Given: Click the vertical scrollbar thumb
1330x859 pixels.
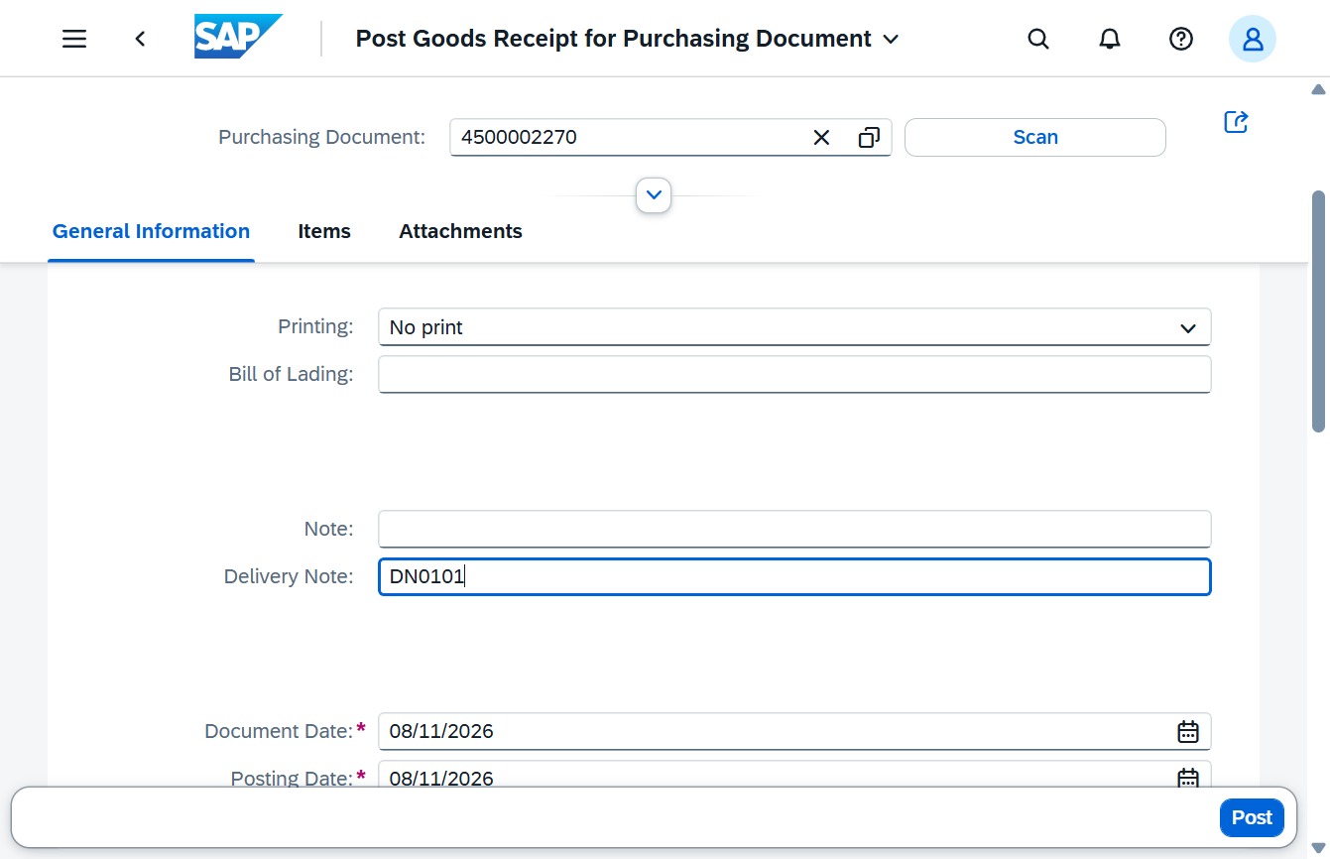Looking at the screenshot, I should coord(1318,311).
